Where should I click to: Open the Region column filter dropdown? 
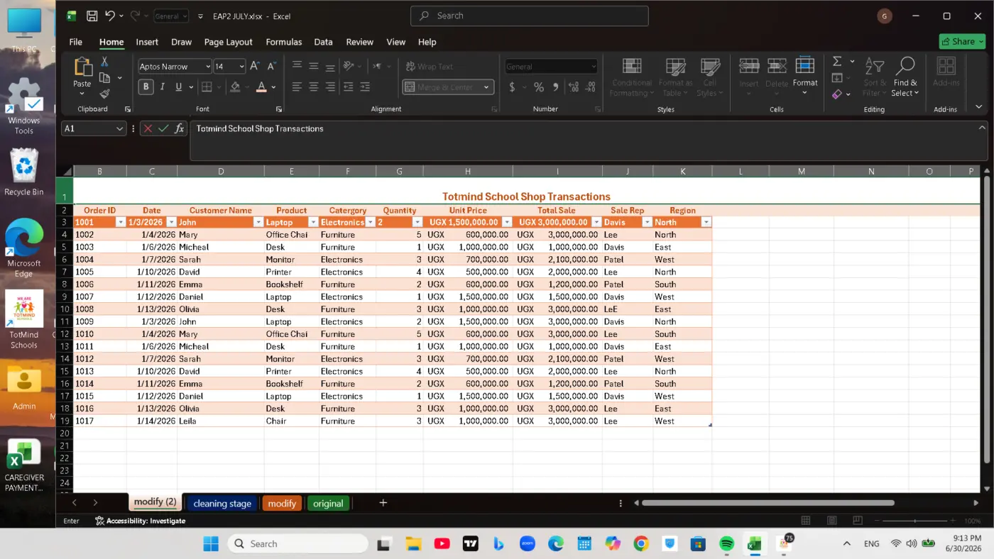(x=706, y=222)
